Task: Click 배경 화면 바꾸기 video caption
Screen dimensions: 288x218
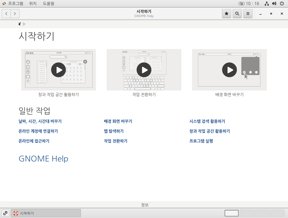Action: coord(229,95)
